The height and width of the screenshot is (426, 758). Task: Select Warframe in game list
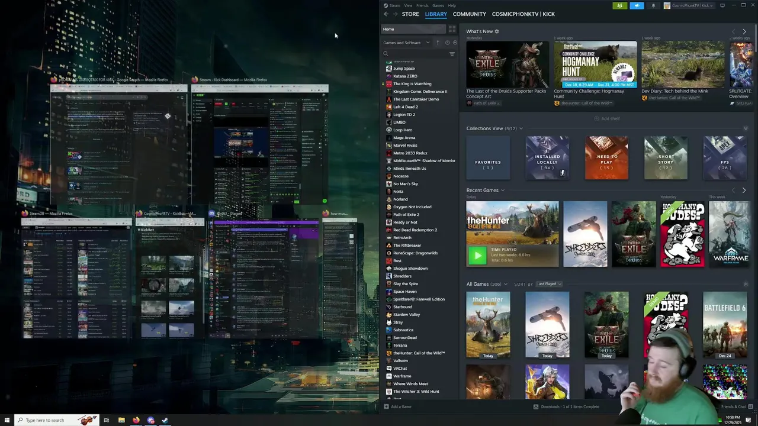point(402,376)
